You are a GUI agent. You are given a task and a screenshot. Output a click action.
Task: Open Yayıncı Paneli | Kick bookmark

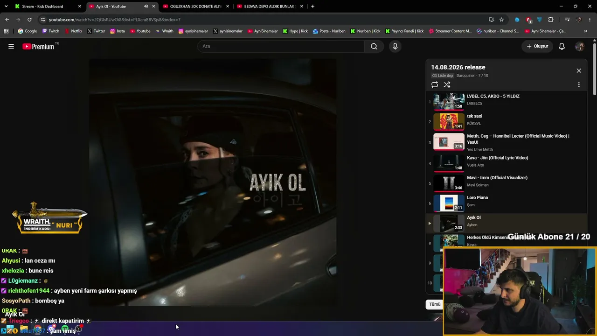(404, 31)
